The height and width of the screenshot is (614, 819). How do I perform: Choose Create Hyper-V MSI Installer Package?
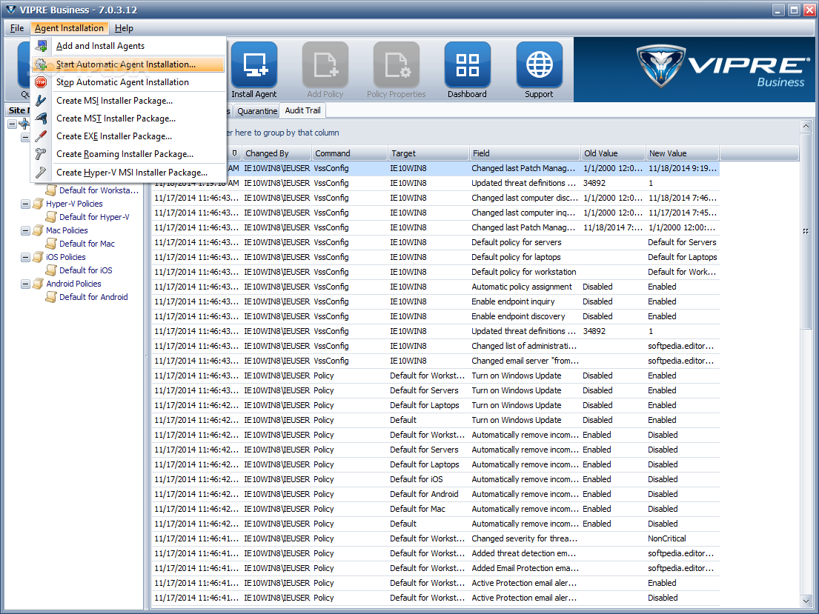point(128,173)
